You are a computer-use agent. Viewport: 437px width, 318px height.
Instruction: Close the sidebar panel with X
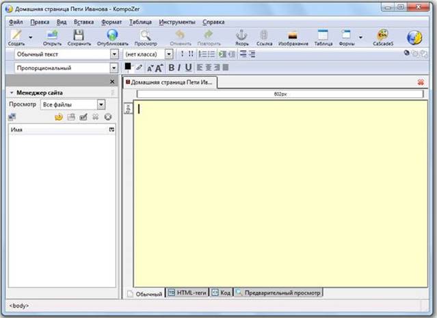[112, 82]
